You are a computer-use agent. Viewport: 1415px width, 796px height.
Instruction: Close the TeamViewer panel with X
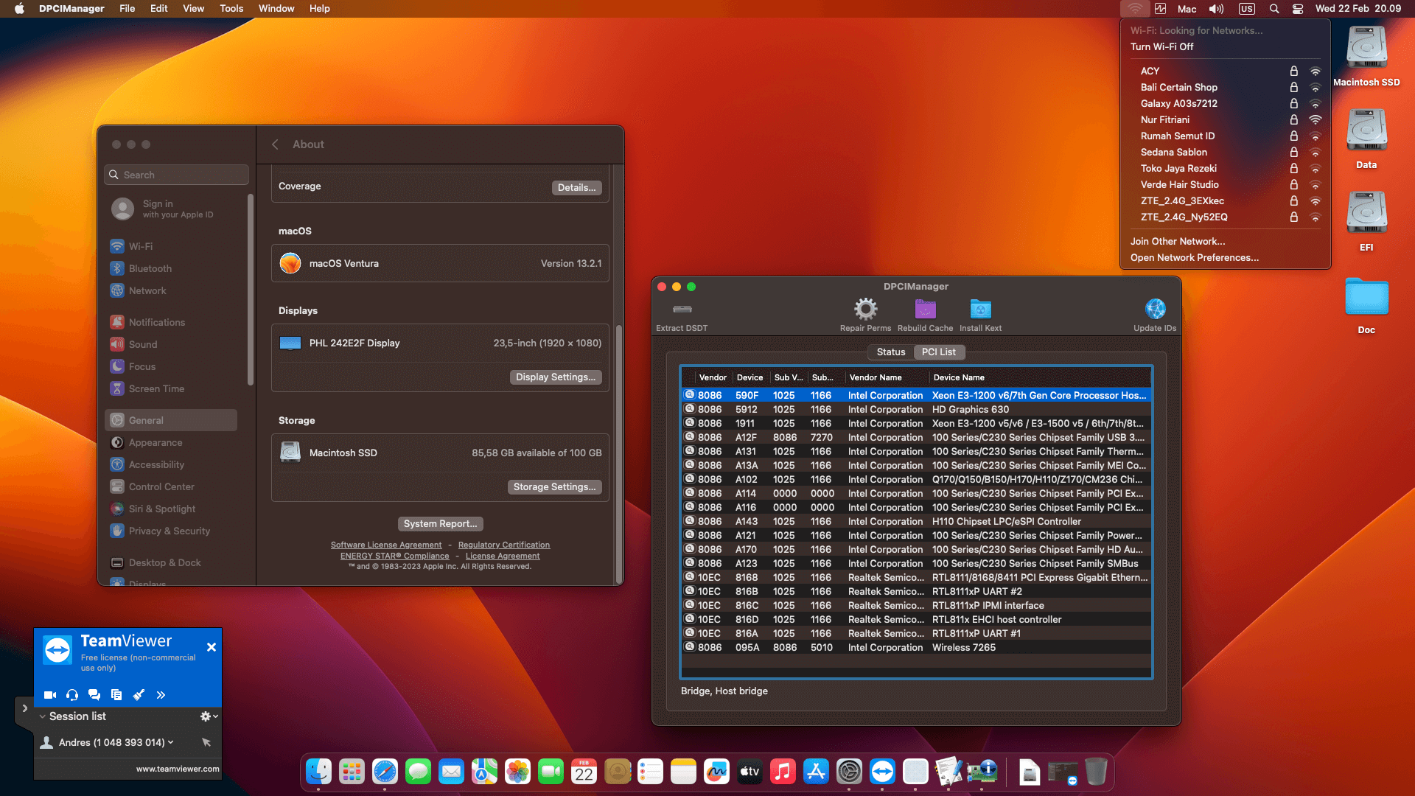pyautogui.click(x=212, y=647)
